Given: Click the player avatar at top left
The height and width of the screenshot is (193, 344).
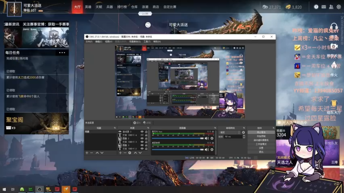Looking at the screenshot, I should [15, 9].
